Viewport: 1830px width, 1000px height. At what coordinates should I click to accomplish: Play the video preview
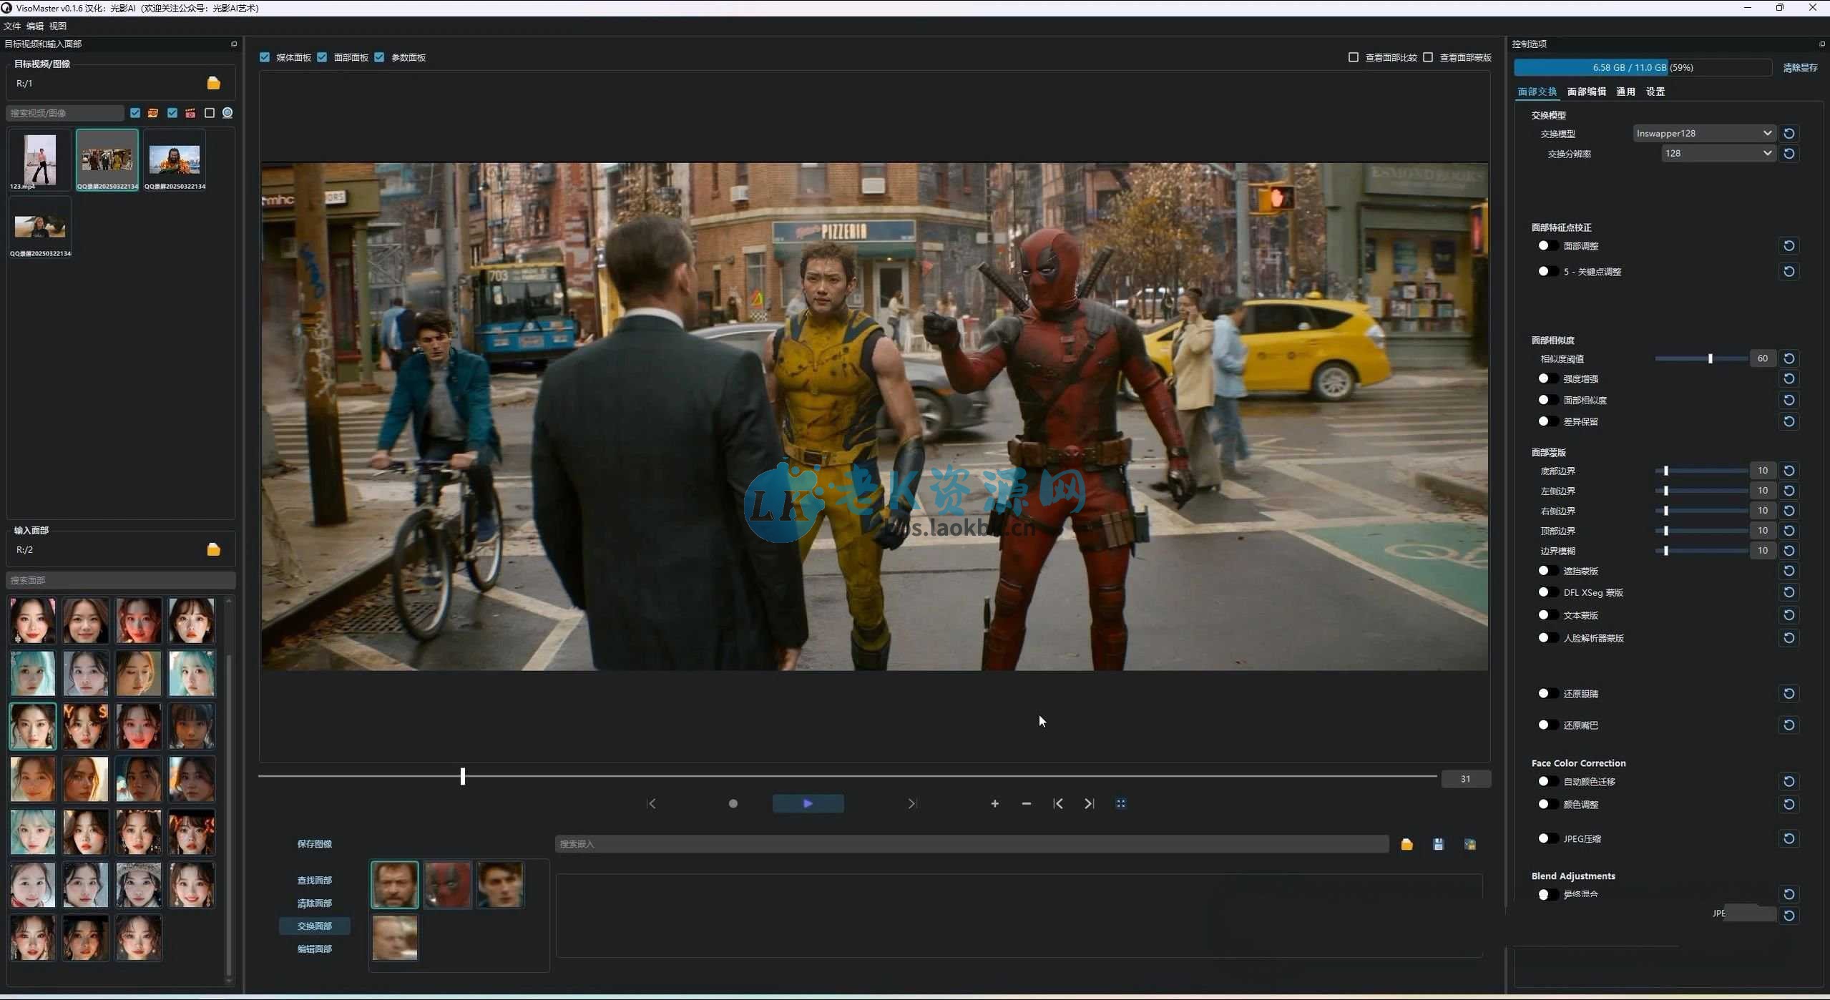(x=808, y=803)
